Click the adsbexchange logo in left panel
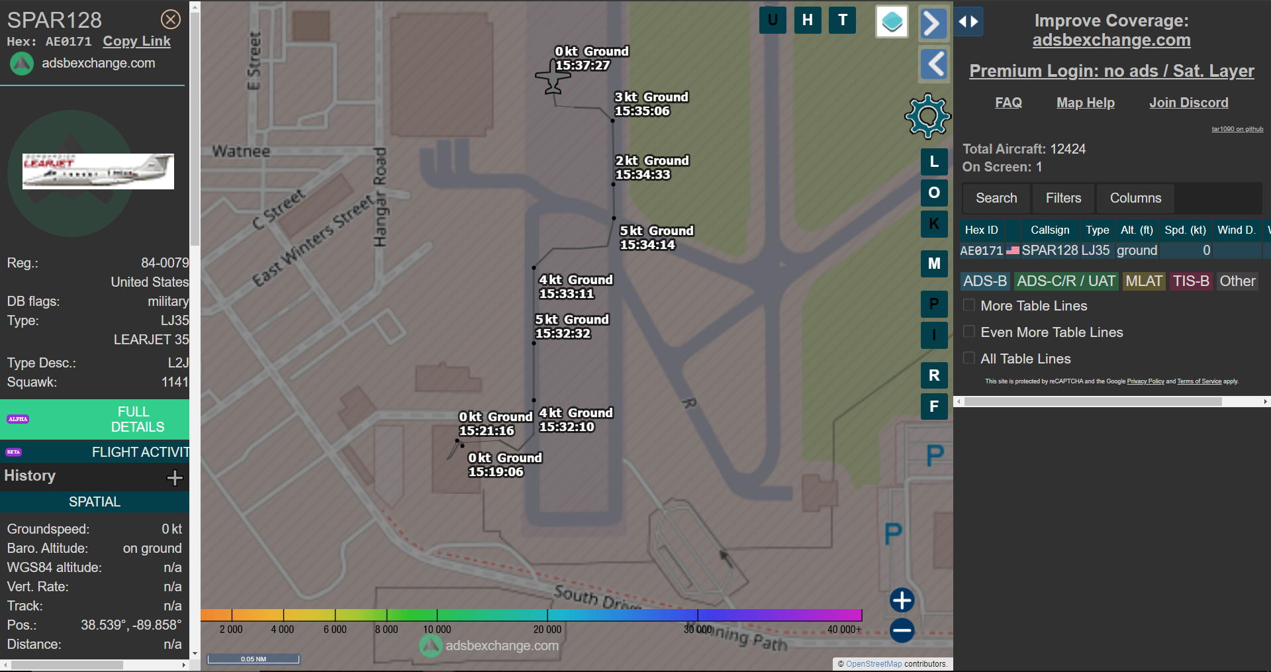 click(x=22, y=64)
